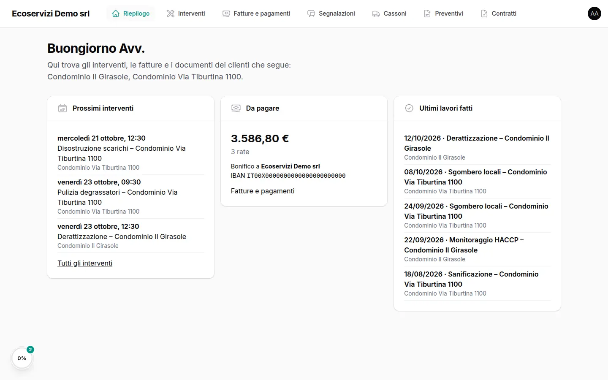Open the AA user avatar menu
Image resolution: width=608 pixels, height=380 pixels.
click(594, 14)
